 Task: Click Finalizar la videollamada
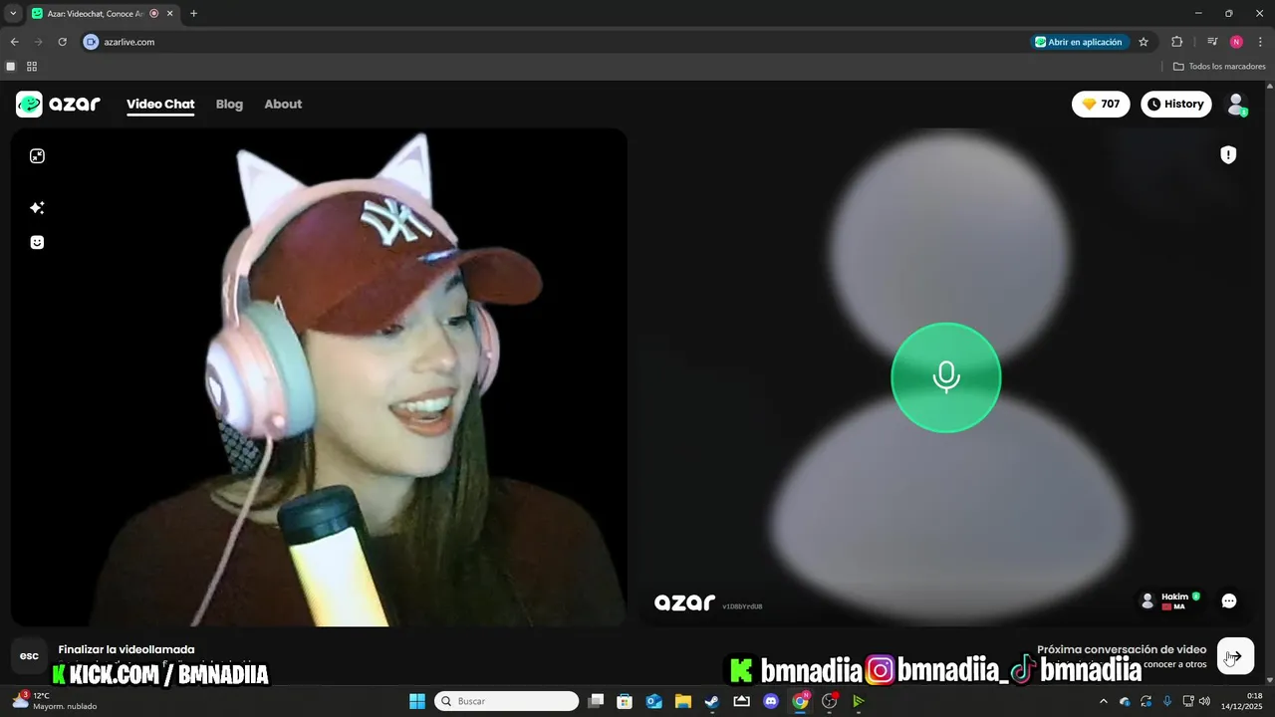tap(127, 649)
